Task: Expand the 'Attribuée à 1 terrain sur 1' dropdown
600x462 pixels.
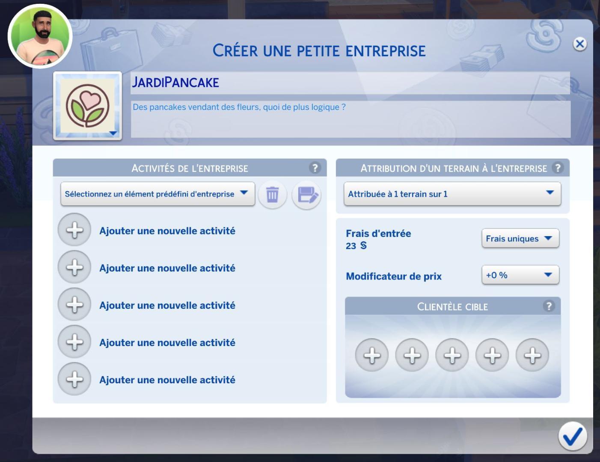Action: [452, 194]
